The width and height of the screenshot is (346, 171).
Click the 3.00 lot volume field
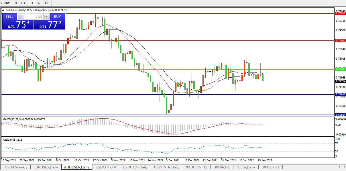(33, 16)
